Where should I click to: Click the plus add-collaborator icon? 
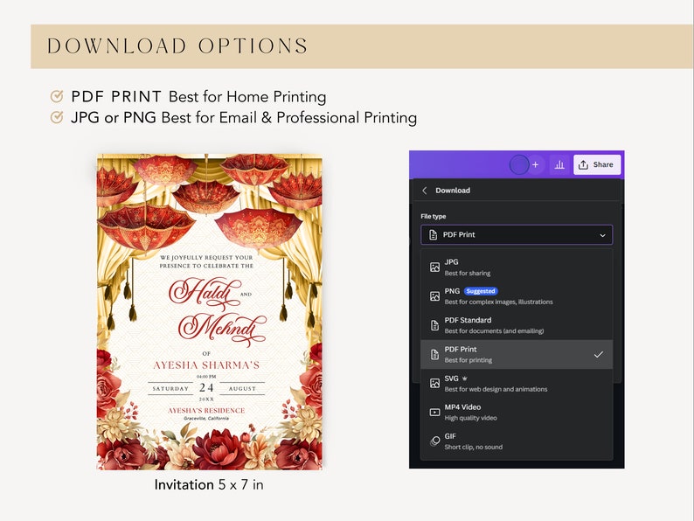[536, 164]
